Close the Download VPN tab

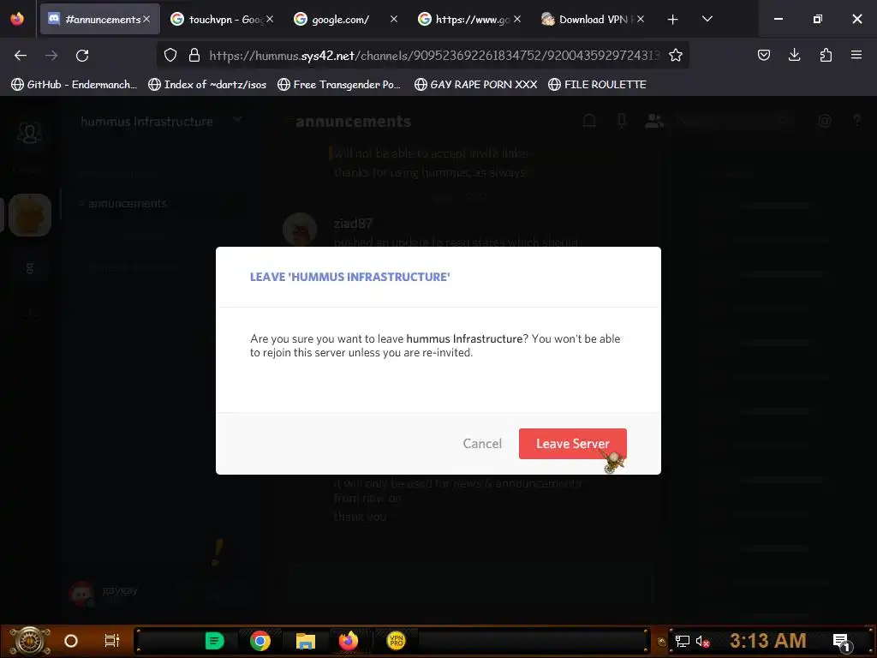(x=641, y=19)
